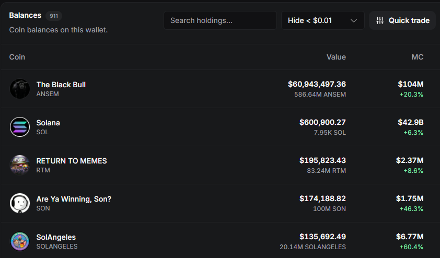
Task: Select the $195,823.43 value
Action: click(323, 160)
